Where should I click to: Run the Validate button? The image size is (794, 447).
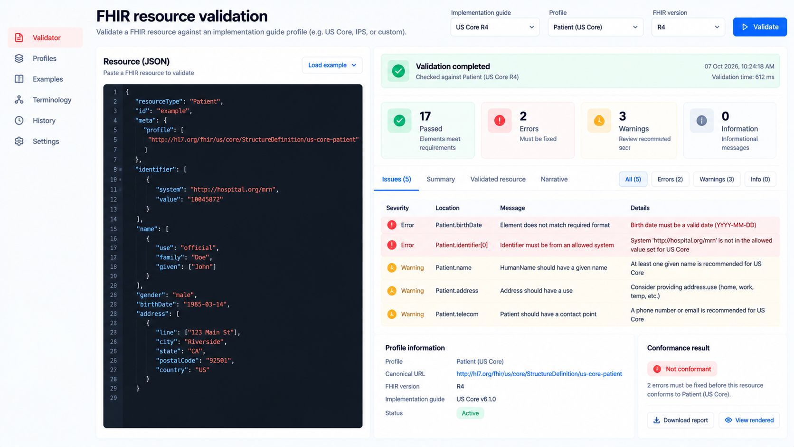[760, 27]
